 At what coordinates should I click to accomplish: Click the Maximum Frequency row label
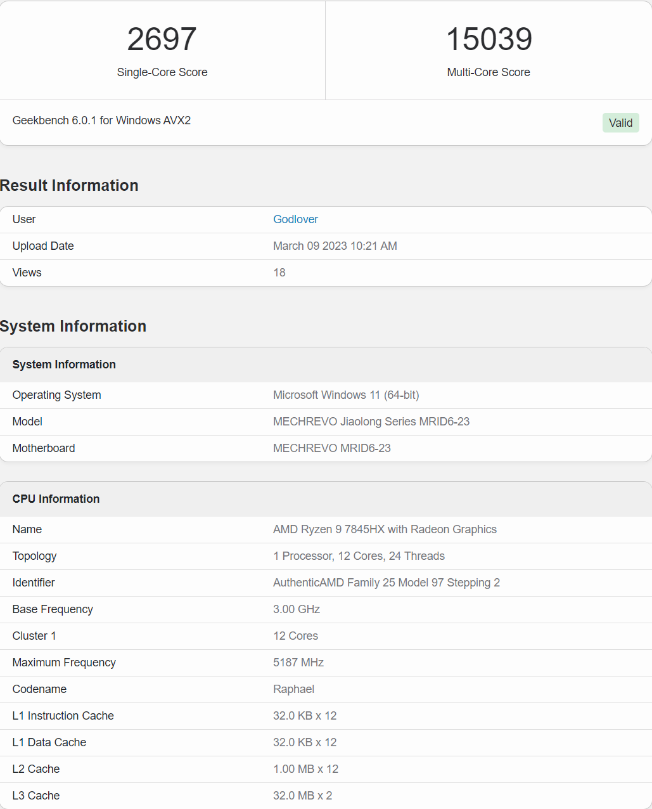64,663
